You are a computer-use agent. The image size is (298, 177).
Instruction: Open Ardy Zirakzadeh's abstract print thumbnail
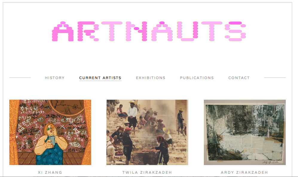245,132
